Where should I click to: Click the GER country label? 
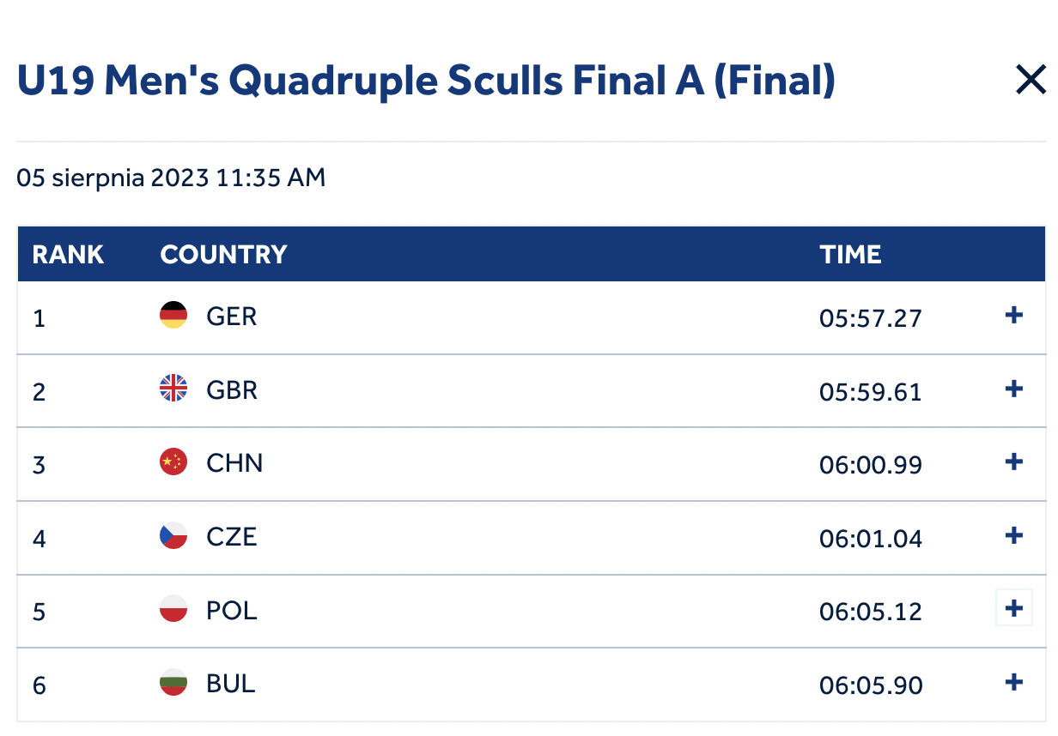click(232, 317)
